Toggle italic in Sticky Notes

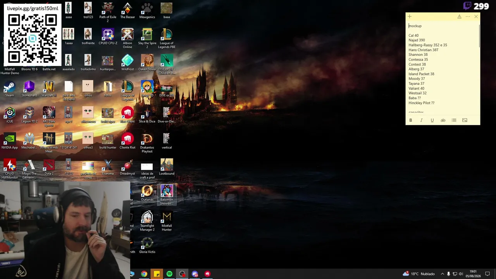[422, 120]
